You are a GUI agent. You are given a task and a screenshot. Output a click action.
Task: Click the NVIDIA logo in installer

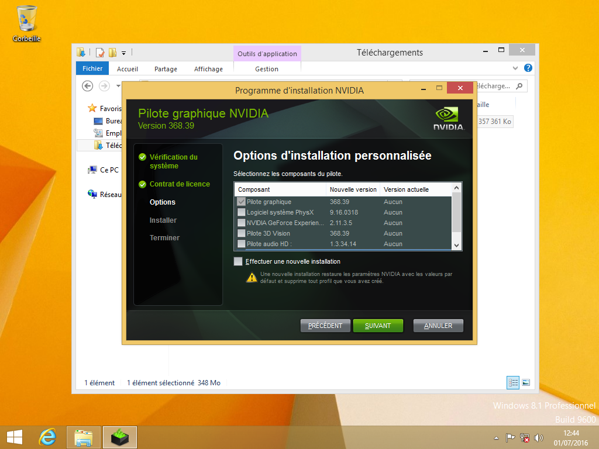pyautogui.click(x=449, y=119)
